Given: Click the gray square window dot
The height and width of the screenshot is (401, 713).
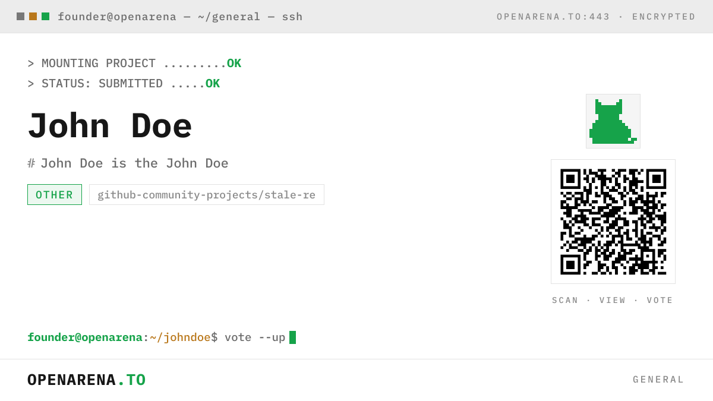Looking at the screenshot, I should 20,17.
